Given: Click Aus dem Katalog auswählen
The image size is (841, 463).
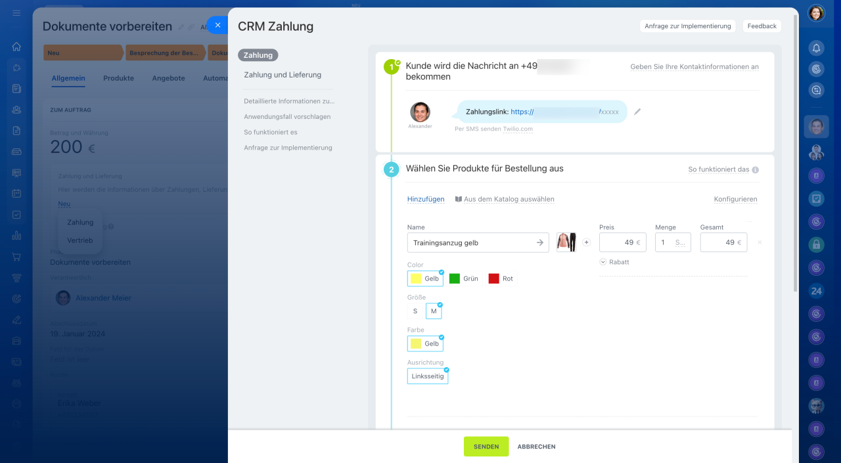Looking at the screenshot, I should pyautogui.click(x=505, y=199).
